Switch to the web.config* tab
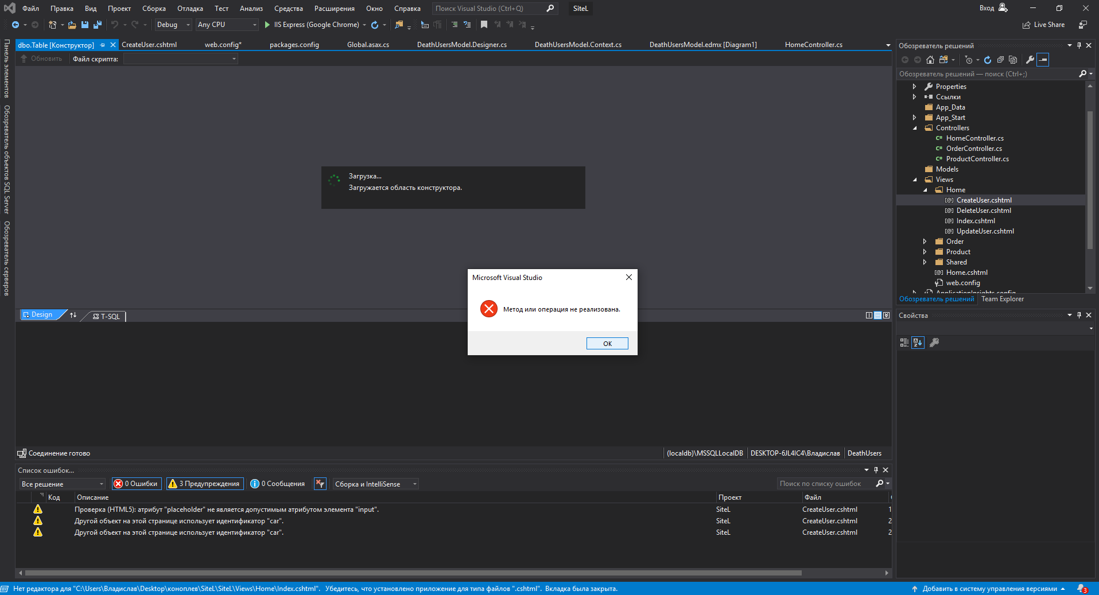 click(x=223, y=45)
